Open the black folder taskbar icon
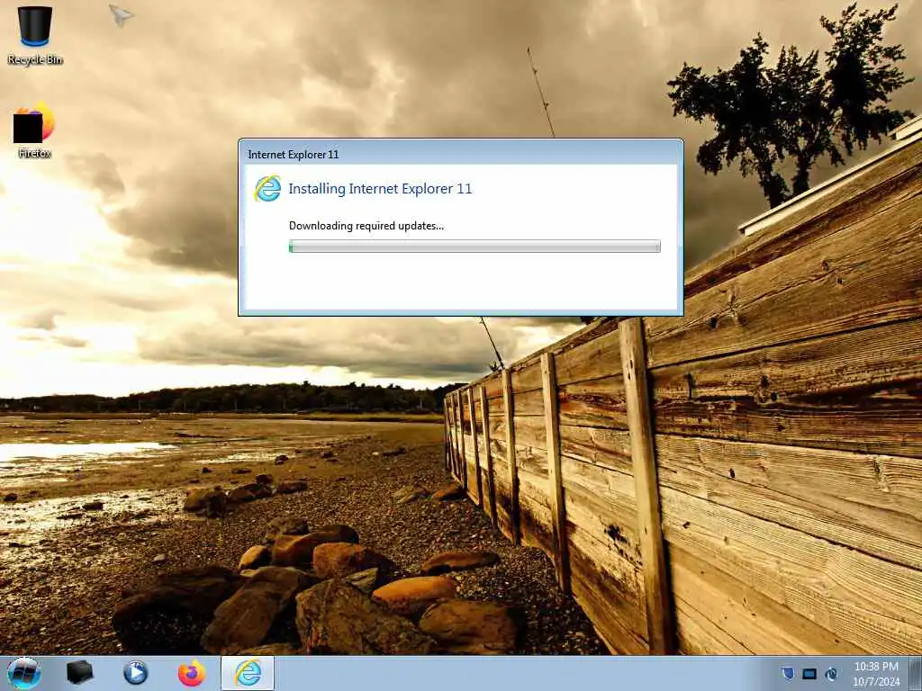The image size is (922, 691). tap(79, 673)
